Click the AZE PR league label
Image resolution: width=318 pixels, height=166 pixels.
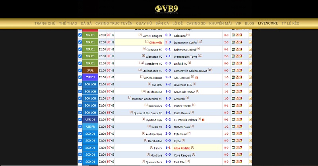pos(90,126)
